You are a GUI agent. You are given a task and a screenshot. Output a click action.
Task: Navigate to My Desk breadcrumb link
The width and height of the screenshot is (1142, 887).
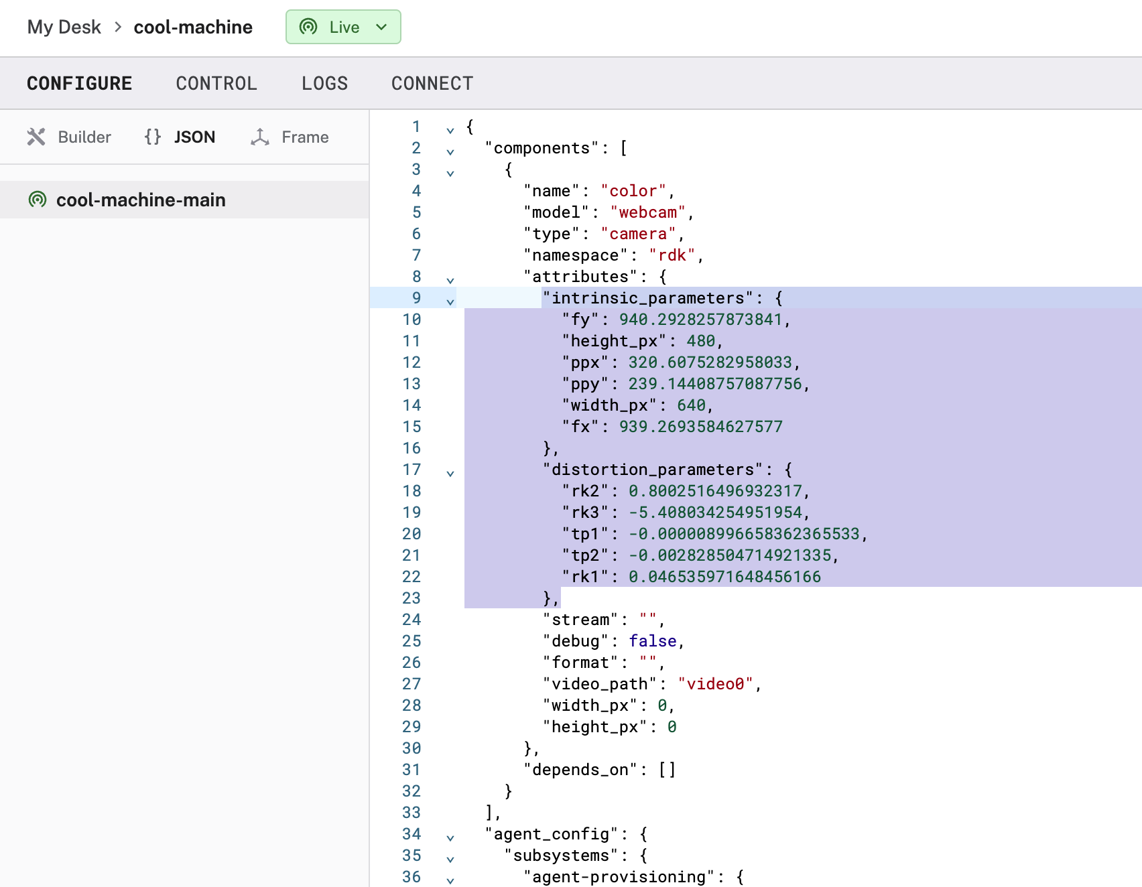click(x=63, y=27)
